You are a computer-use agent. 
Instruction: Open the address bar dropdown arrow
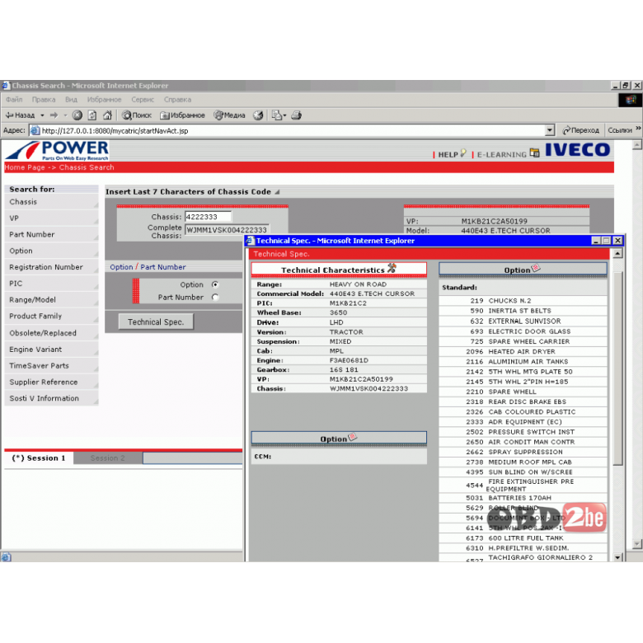pos(550,130)
